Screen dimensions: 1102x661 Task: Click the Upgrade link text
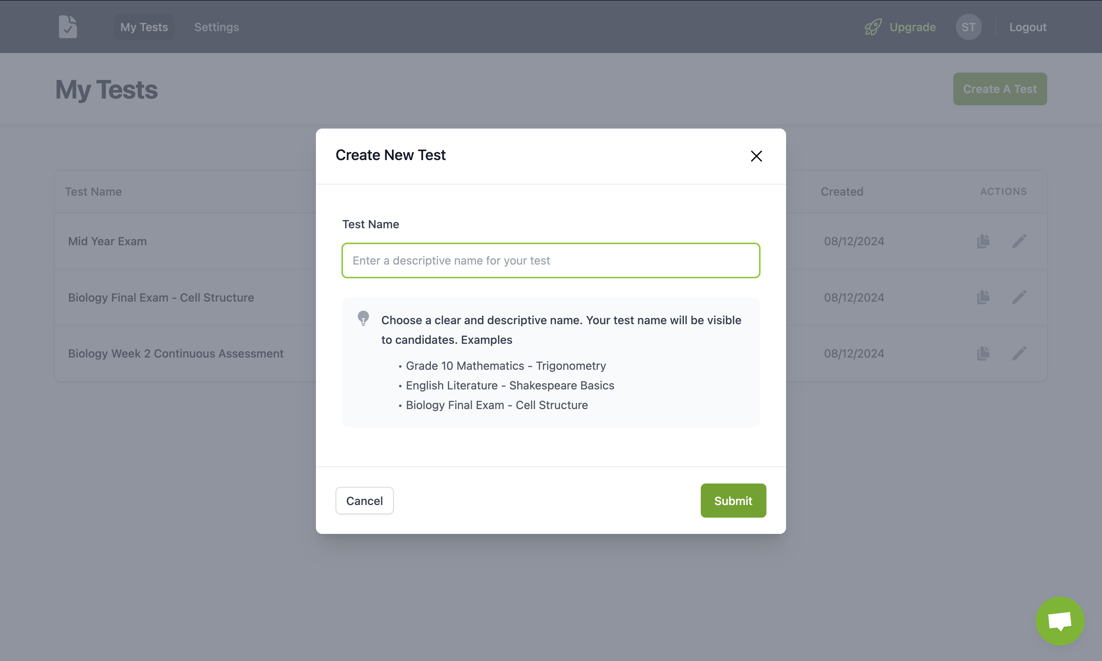(x=912, y=27)
